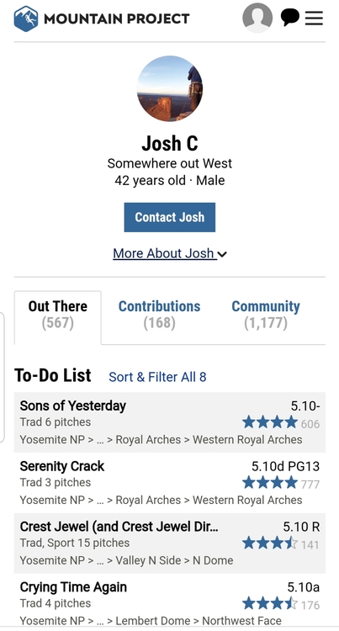This screenshot has width=339, height=631.
Task: Click the Contact Josh button
Action: [x=170, y=217]
